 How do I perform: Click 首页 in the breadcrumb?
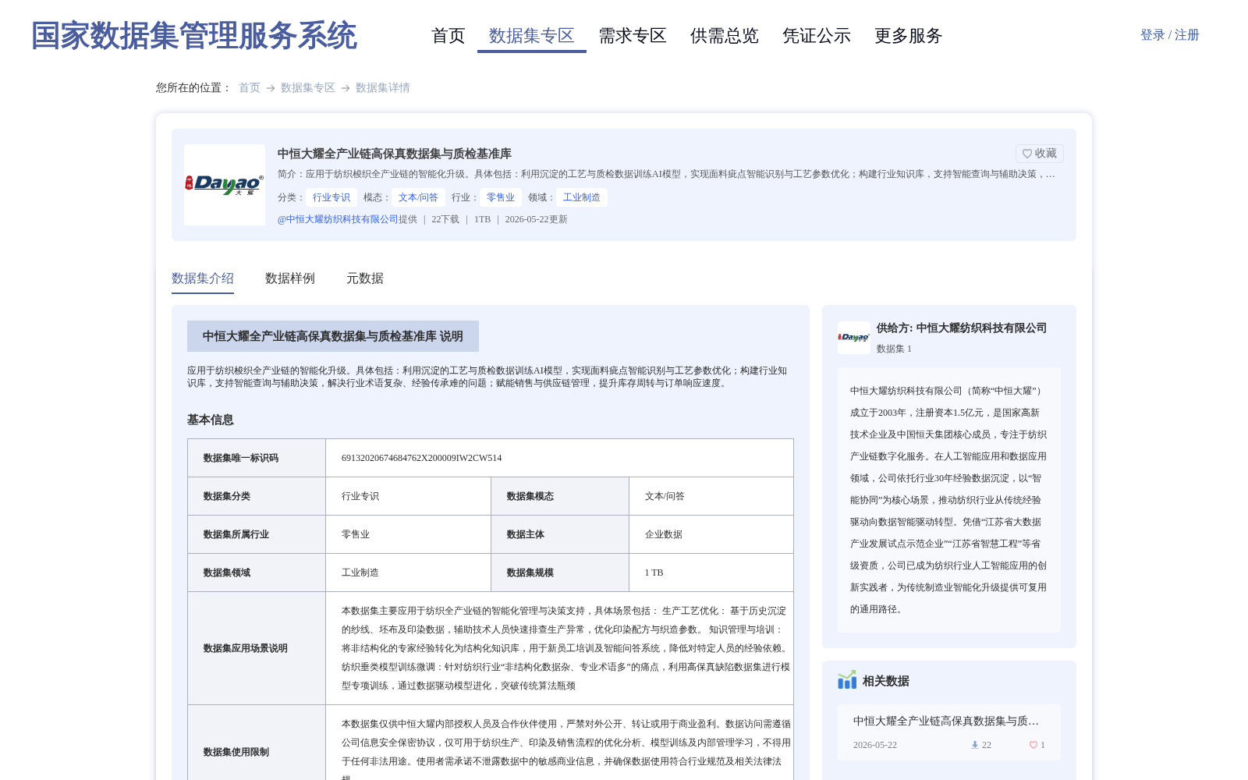pos(250,87)
